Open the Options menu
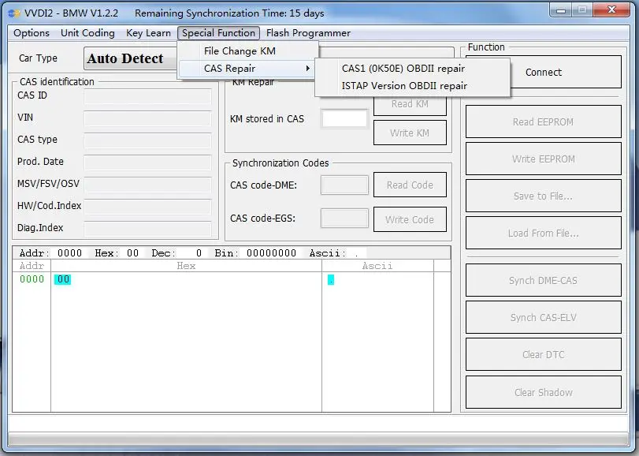This screenshot has height=456, width=639. coord(32,33)
